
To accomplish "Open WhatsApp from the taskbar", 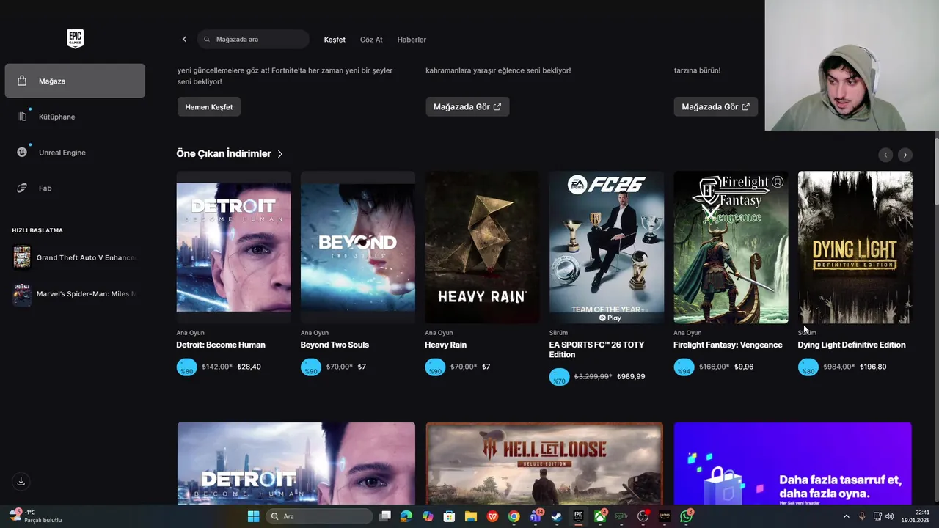I will pos(686,516).
